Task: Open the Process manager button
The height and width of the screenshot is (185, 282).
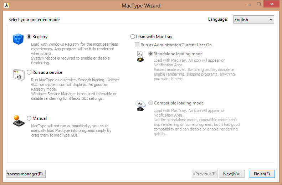Action: pyautogui.click(x=26, y=174)
